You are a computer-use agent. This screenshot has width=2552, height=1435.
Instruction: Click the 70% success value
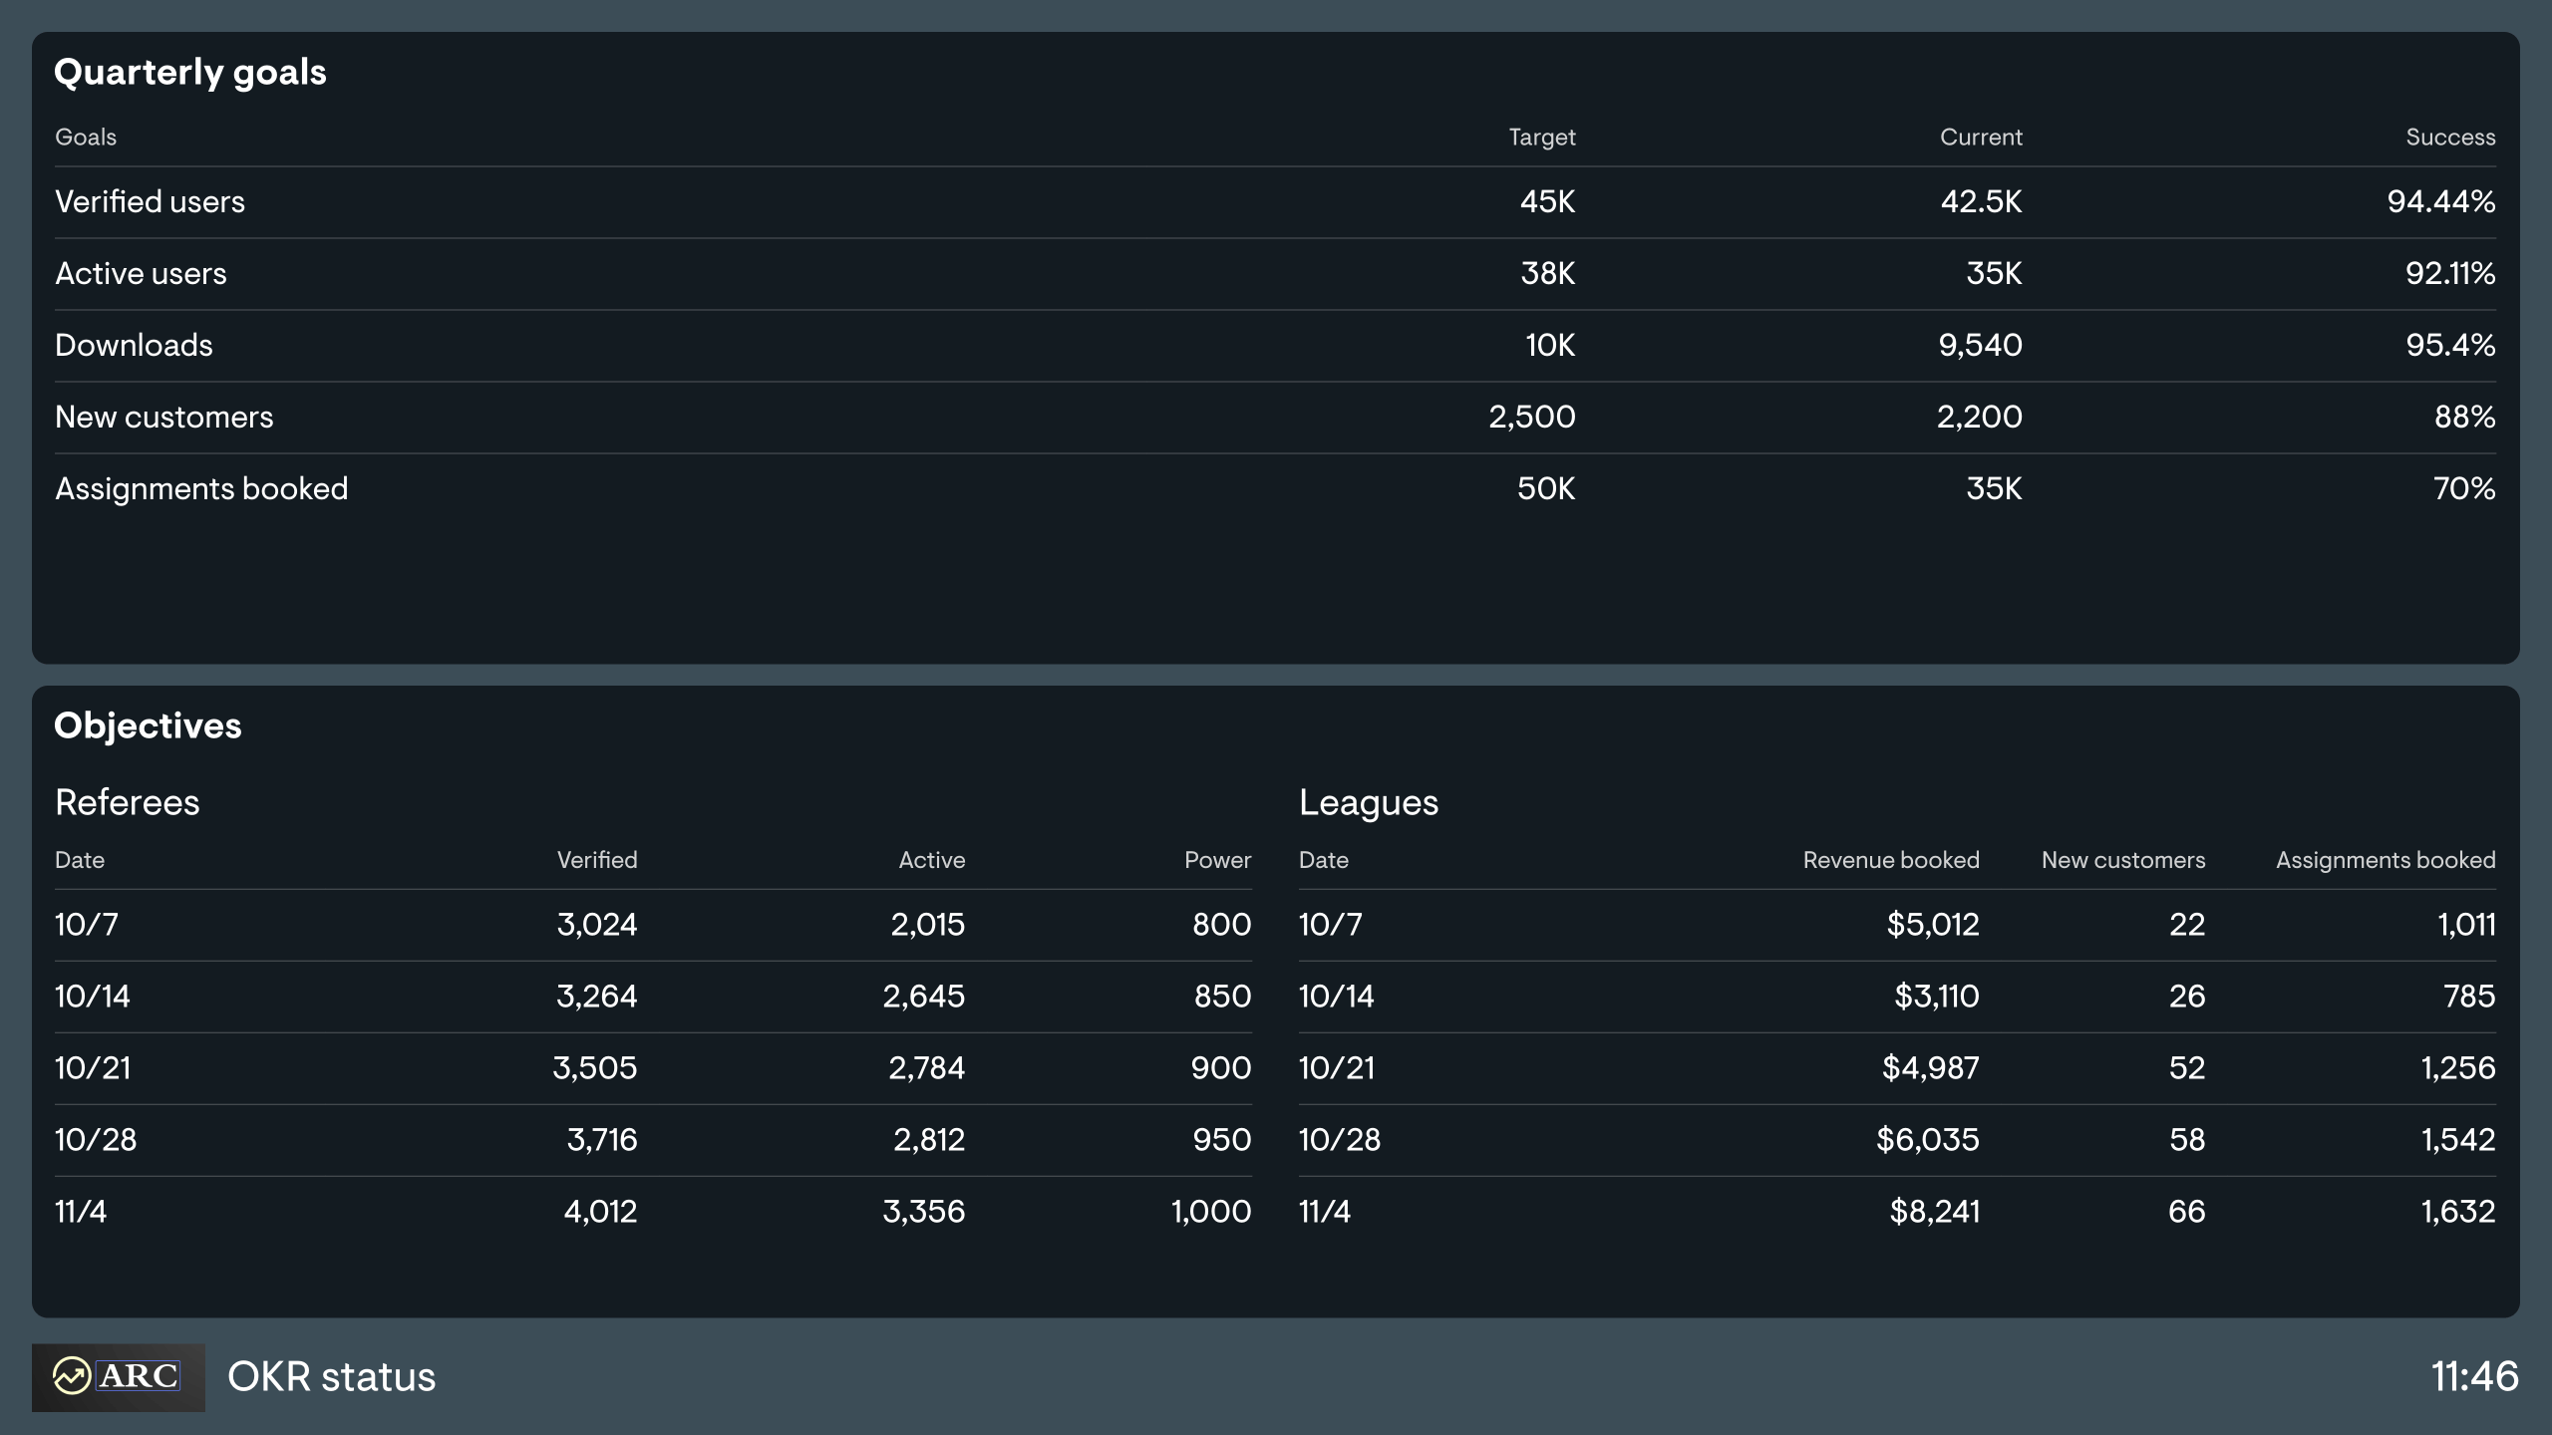[x=2464, y=488]
